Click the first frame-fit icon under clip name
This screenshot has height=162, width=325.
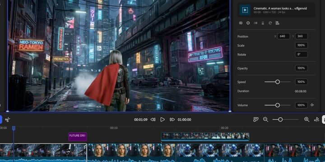[241, 23]
